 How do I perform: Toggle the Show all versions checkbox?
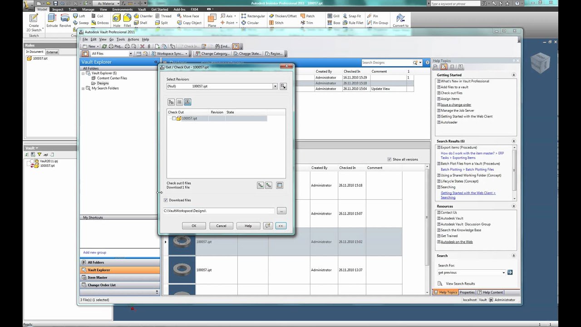pyautogui.click(x=389, y=159)
